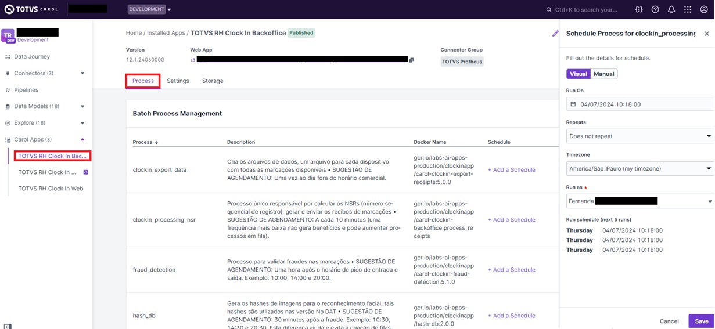715x329 pixels.
Task: Click the Description column header
Action: (x=241, y=142)
